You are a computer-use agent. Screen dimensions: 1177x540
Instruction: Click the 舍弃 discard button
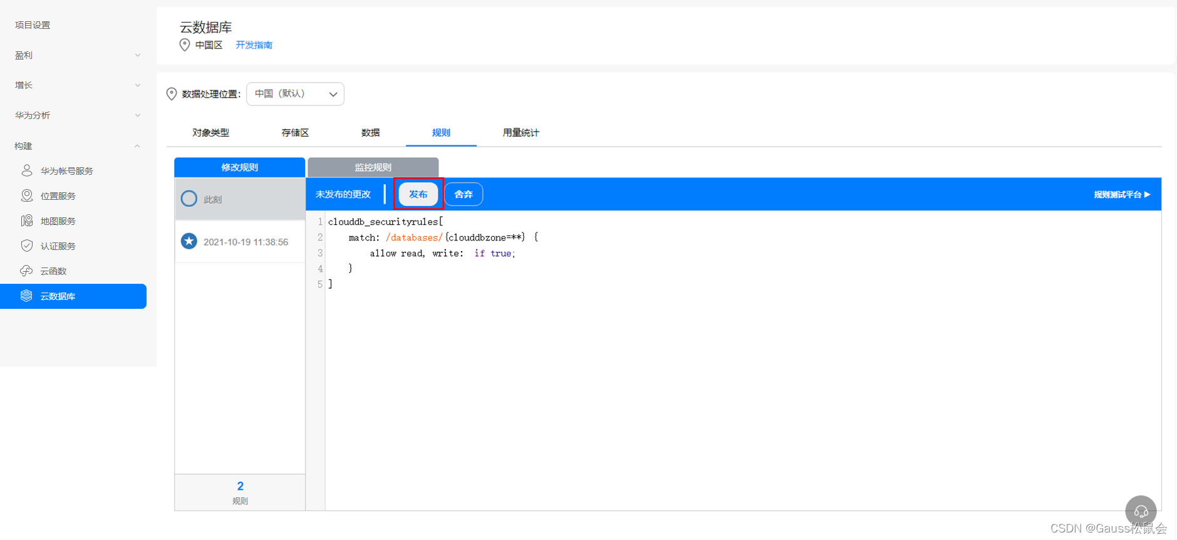click(464, 194)
